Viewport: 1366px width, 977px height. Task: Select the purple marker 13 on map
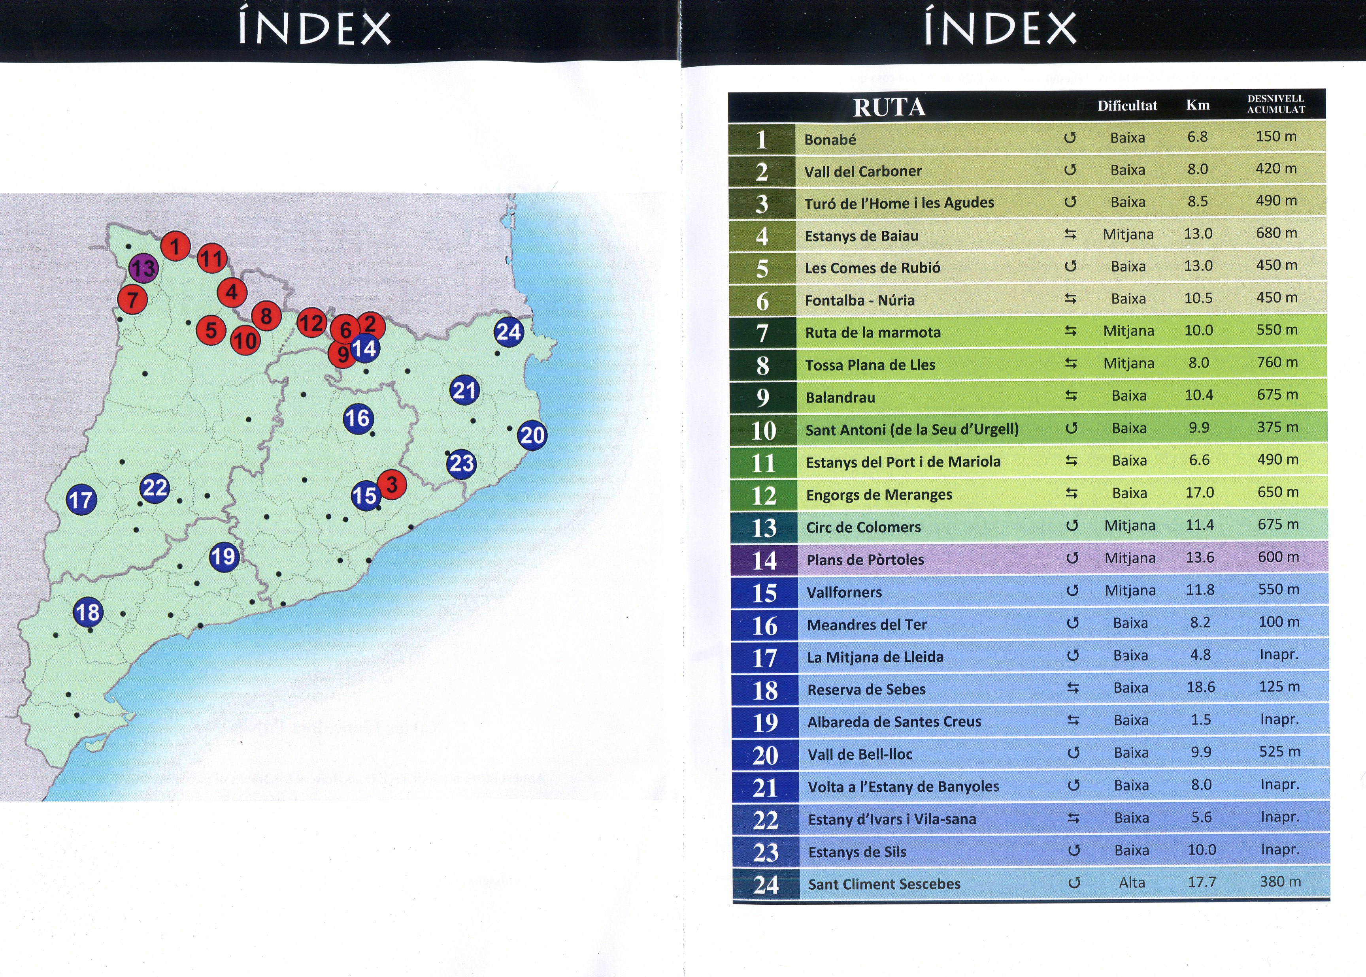click(143, 268)
